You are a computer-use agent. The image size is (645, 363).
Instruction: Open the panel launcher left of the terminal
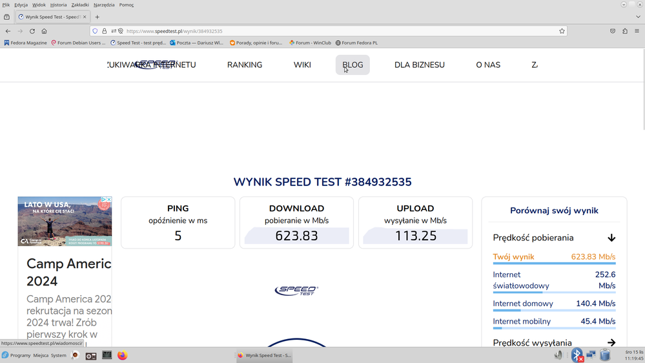(91, 356)
